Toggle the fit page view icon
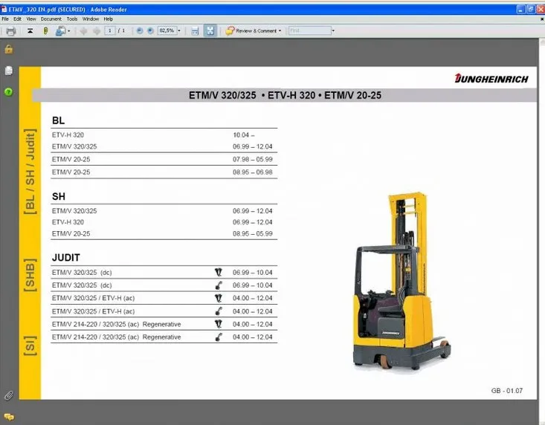 210,30
